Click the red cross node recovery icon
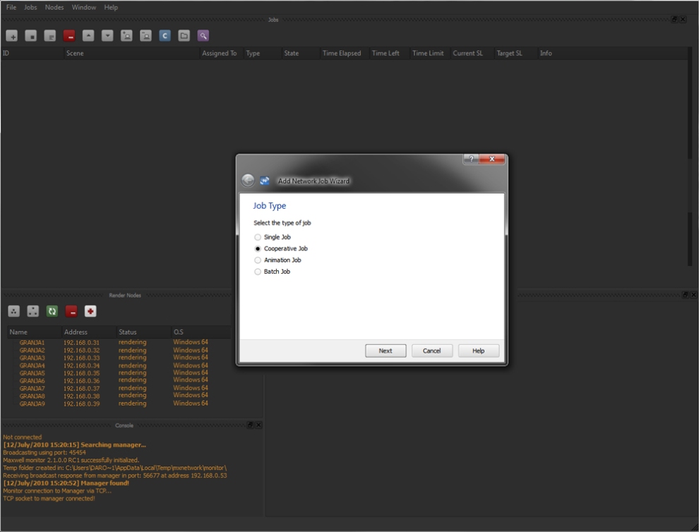 (x=90, y=311)
